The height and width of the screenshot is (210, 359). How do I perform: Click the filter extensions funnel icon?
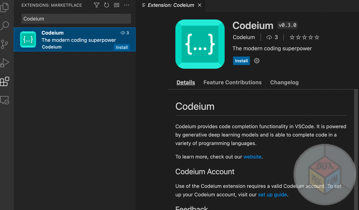(x=97, y=5)
